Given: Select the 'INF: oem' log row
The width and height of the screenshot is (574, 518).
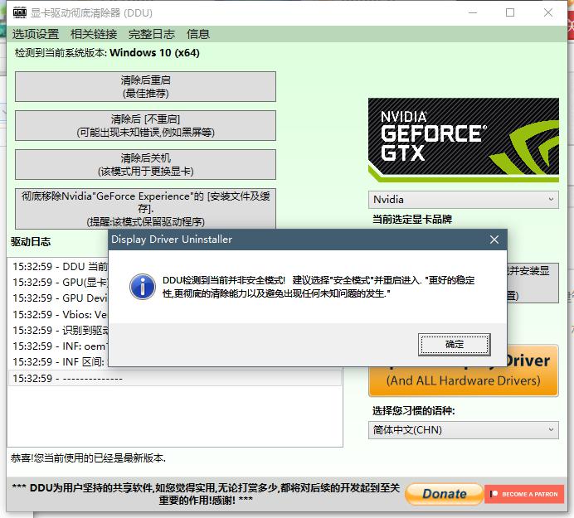Looking at the screenshot, I should tap(59, 346).
